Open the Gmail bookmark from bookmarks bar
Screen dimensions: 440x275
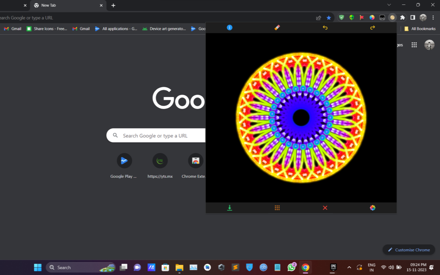[12, 29]
